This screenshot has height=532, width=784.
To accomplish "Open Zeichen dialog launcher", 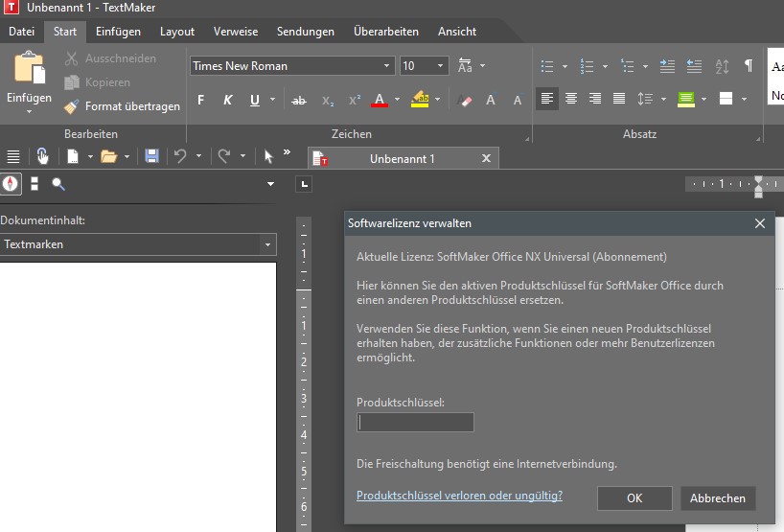I will pyautogui.click(x=527, y=139).
